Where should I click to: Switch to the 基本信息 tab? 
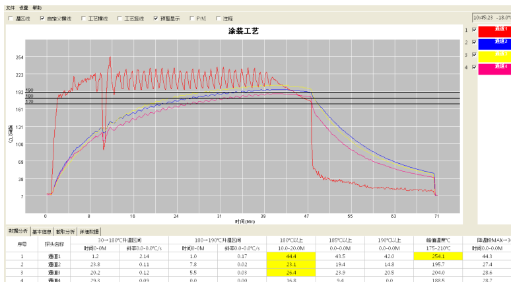[x=42, y=232]
